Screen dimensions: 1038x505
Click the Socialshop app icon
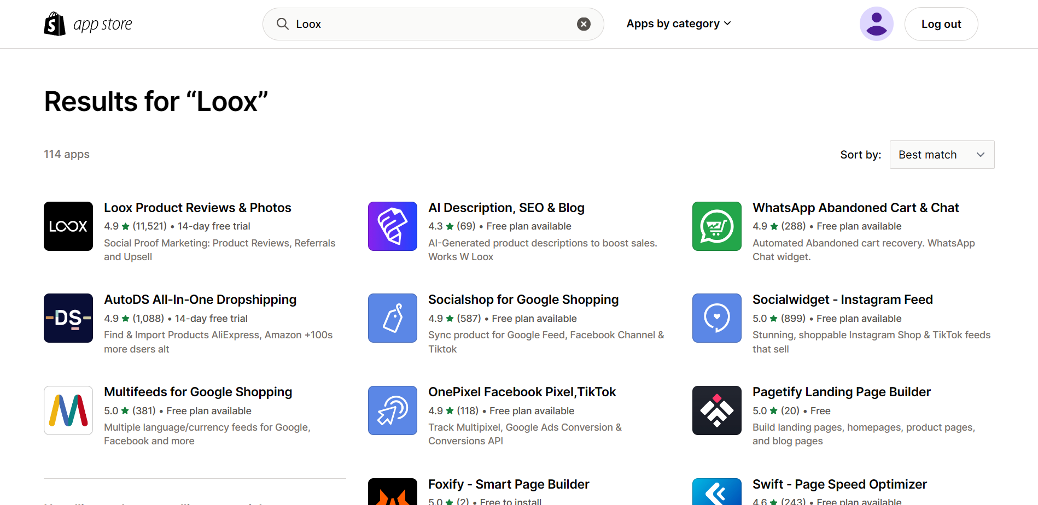(393, 318)
